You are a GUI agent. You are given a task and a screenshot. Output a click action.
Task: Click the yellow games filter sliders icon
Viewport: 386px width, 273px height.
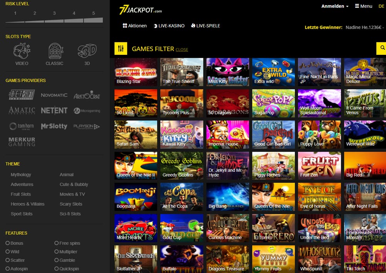pyautogui.click(x=121, y=49)
